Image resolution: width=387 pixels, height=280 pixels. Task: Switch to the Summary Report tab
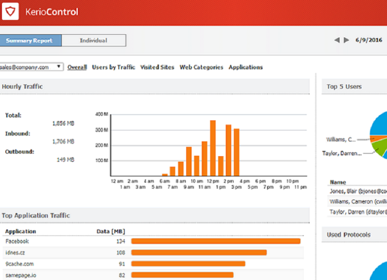(x=30, y=41)
